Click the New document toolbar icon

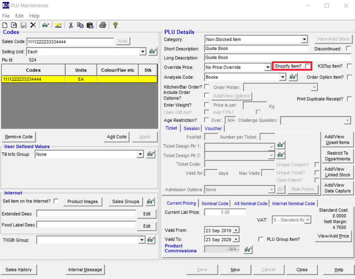(5, 25)
